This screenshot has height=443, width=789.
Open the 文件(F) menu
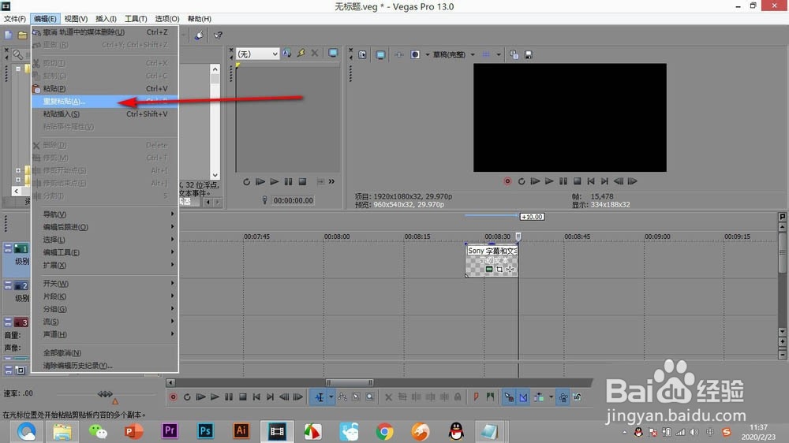coord(14,19)
